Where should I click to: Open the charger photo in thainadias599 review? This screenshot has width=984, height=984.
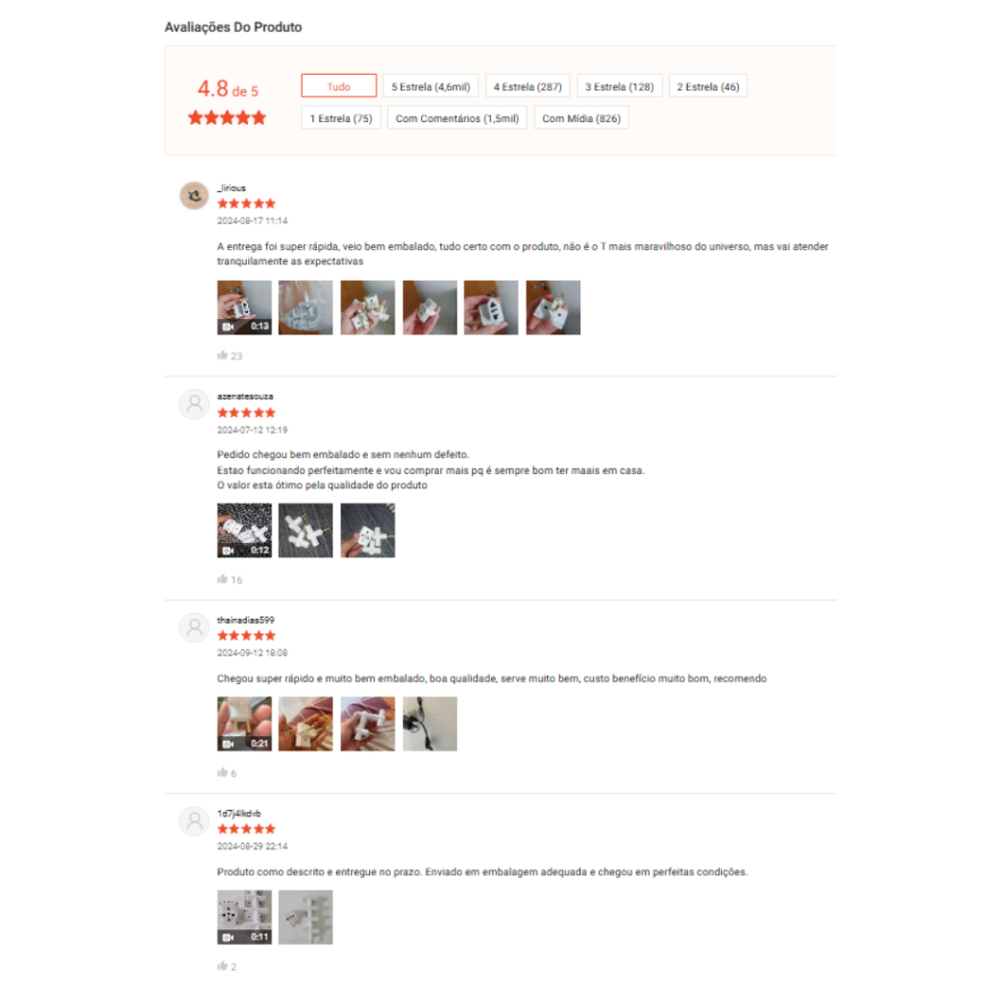pos(430,724)
